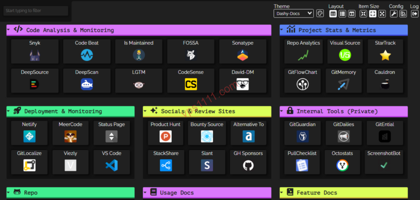
Task: Open the Repo Analytics tile
Action: pyautogui.click(x=304, y=51)
